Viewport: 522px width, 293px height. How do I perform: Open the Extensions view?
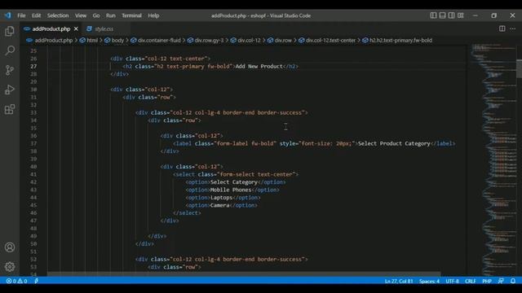[x=10, y=109]
